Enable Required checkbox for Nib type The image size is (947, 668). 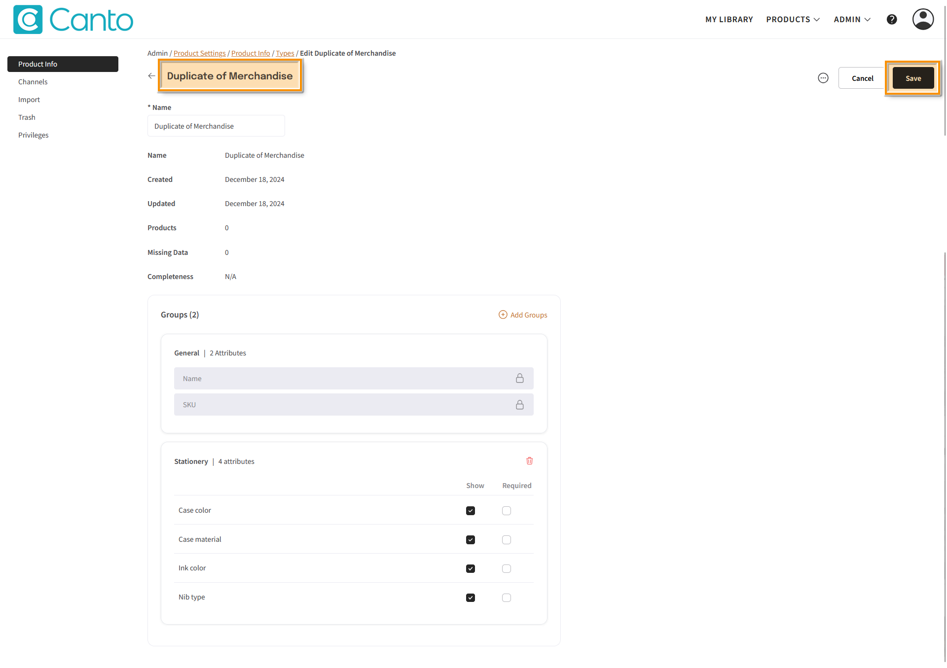(507, 598)
